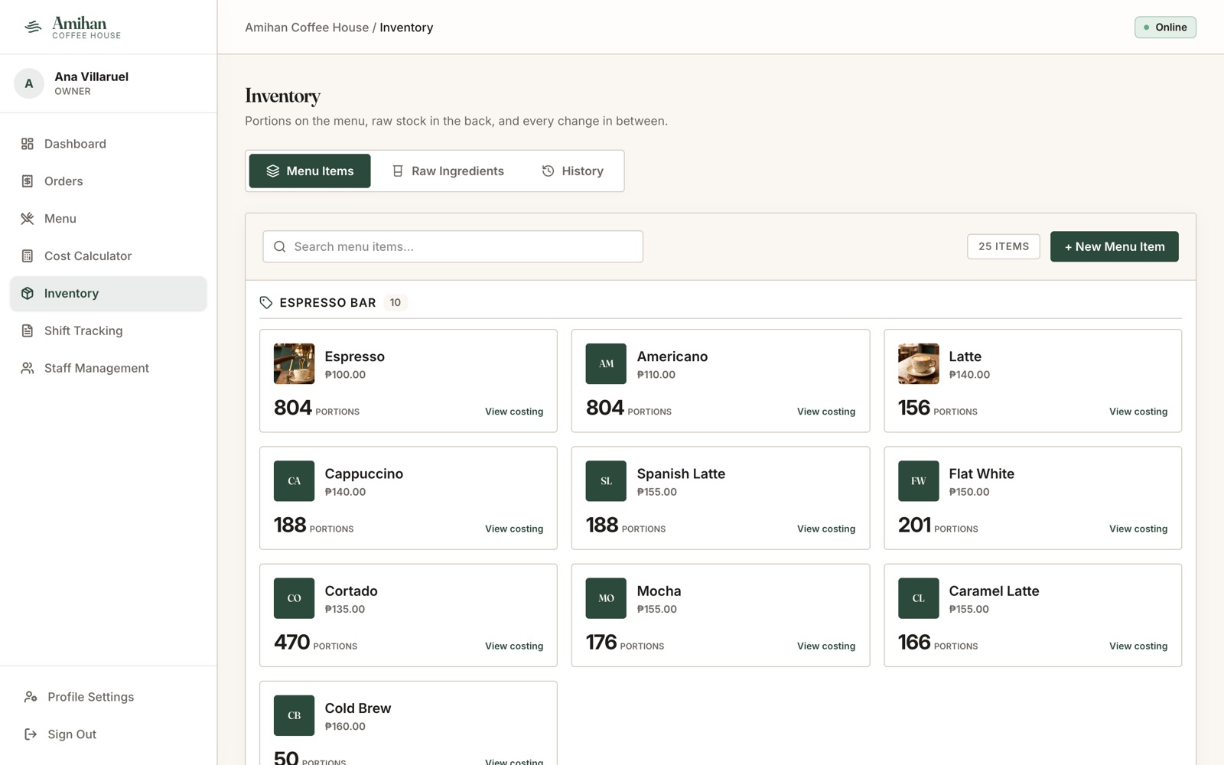Click the 25 ITEMS count badge
Screen dimensions: 1224x765
(1004, 246)
